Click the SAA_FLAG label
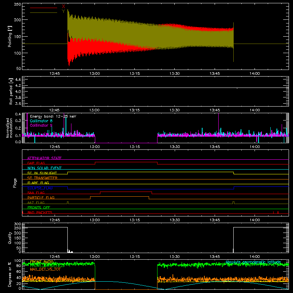The height and width of the screenshot is (293, 293). pyautogui.click(x=36, y=193)
